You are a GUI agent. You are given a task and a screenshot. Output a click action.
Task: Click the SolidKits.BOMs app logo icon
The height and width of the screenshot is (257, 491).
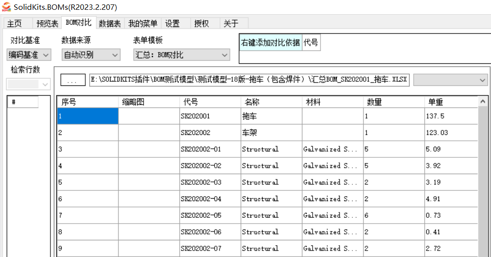tap(6, 7)
